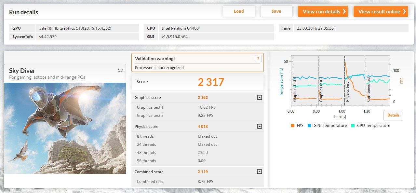Click the orange FPS legend swatch
Viewport: 416px width, 193px height.
coord(293,126)
